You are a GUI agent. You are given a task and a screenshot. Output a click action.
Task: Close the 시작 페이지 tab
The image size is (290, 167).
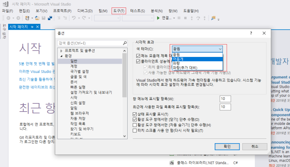(x=37, y=27)
